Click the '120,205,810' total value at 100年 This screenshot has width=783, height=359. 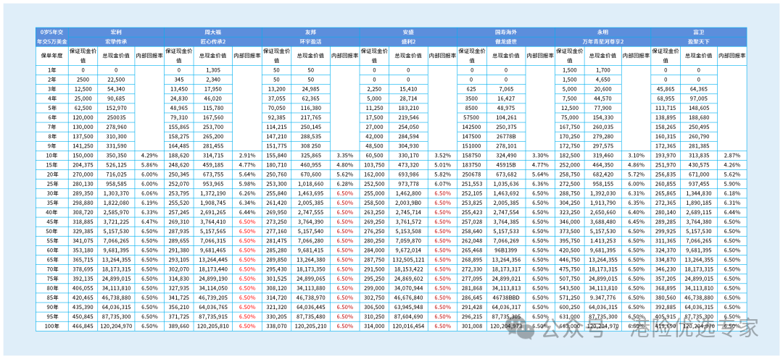pos(213,326)
